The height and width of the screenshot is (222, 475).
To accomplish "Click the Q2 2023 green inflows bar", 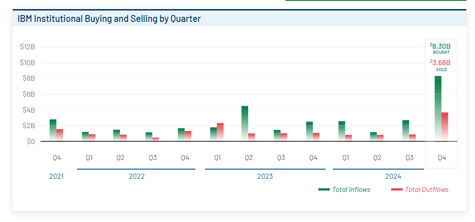I will pyautogui.click(x=245, y=124).
